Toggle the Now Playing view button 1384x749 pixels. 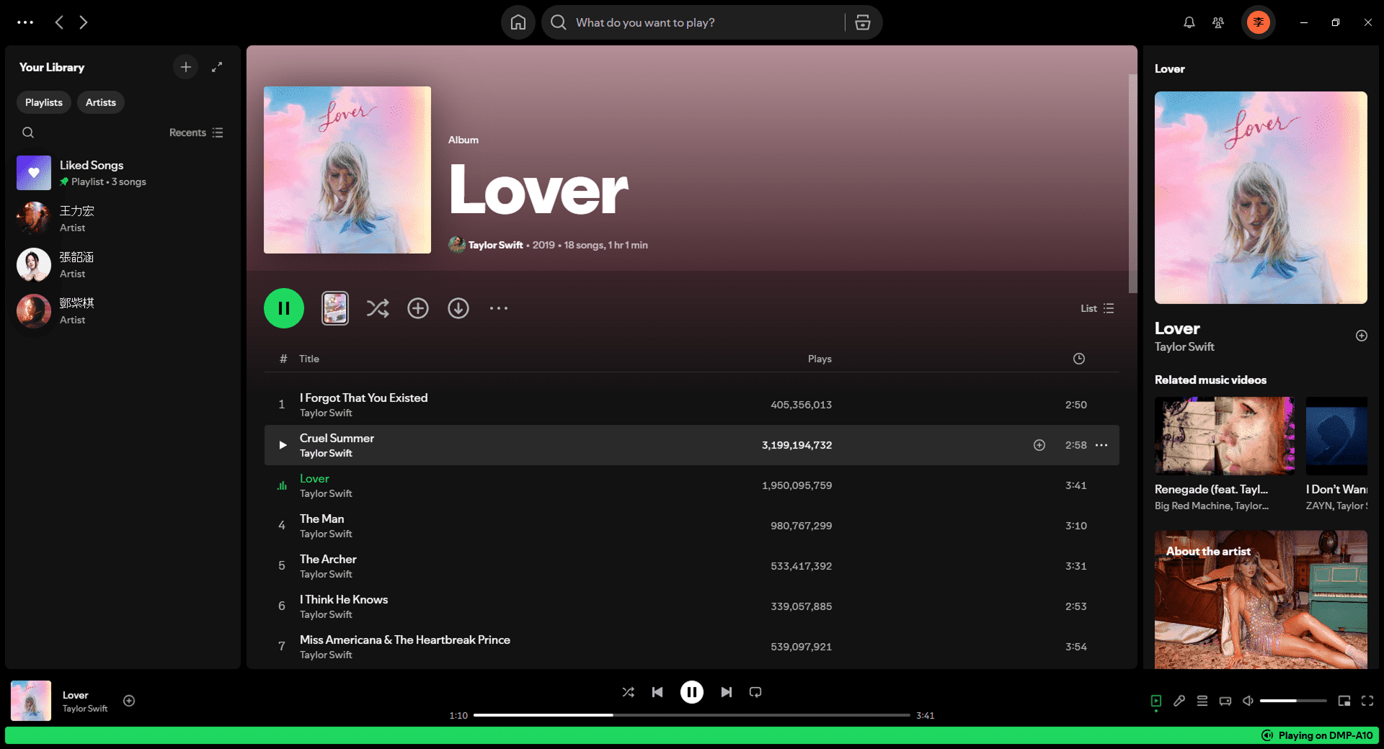[x=1155, y=701]
